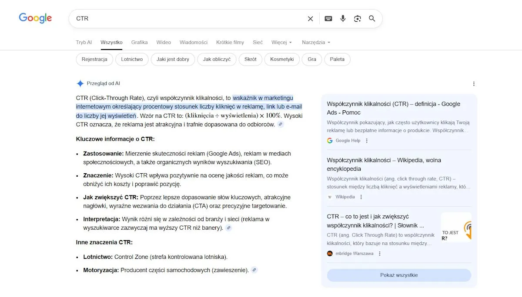Open Google Lens image search
This screenshot has height=297, width=522.
pyautogui.click(x=357, y=19)
